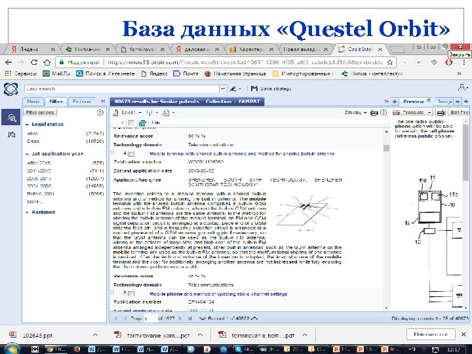Click the preview pane print icon
The height and width of the screenshot is (354, 472).
coord(441,113)
